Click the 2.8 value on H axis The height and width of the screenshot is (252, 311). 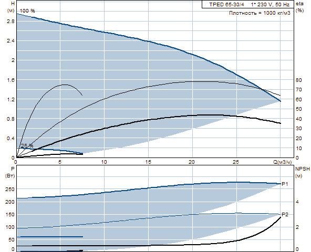point(11,21)
